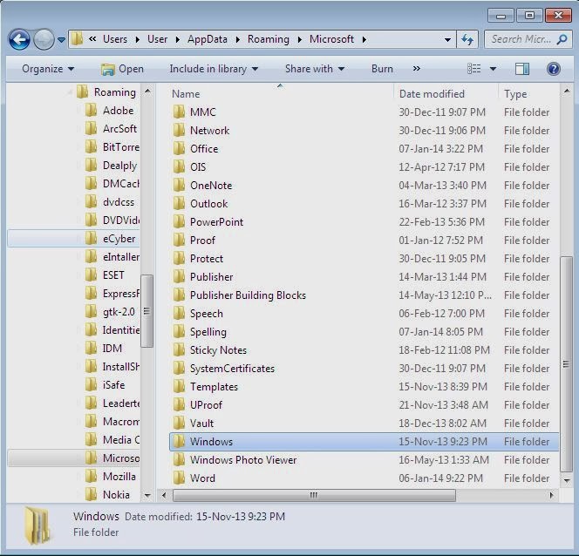Select the MMC folder icon
The image size is (579, 556).
179,112
